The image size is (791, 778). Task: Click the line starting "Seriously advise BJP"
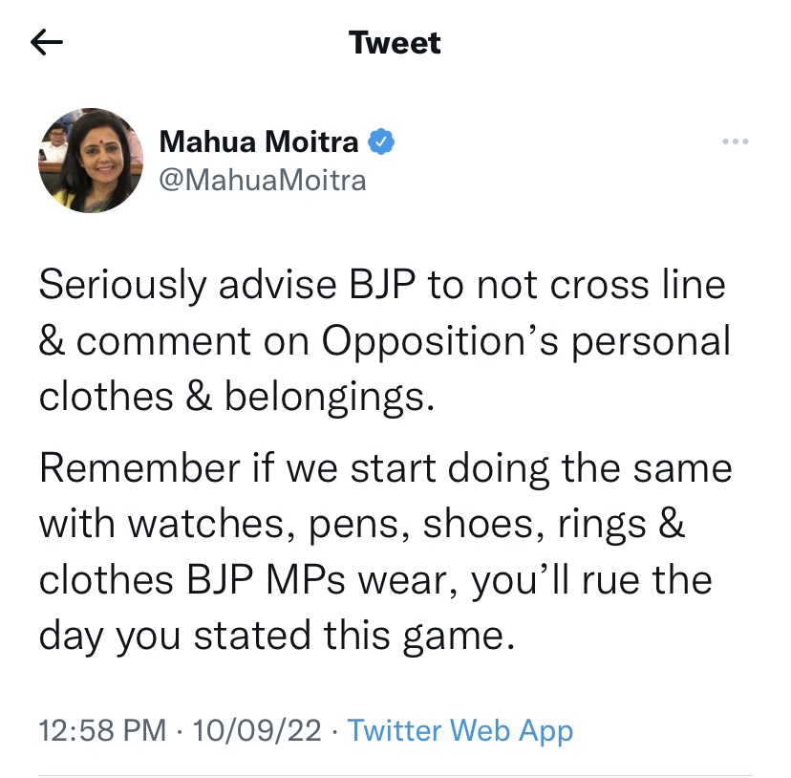pyautogui.click(x=382, y=286)
